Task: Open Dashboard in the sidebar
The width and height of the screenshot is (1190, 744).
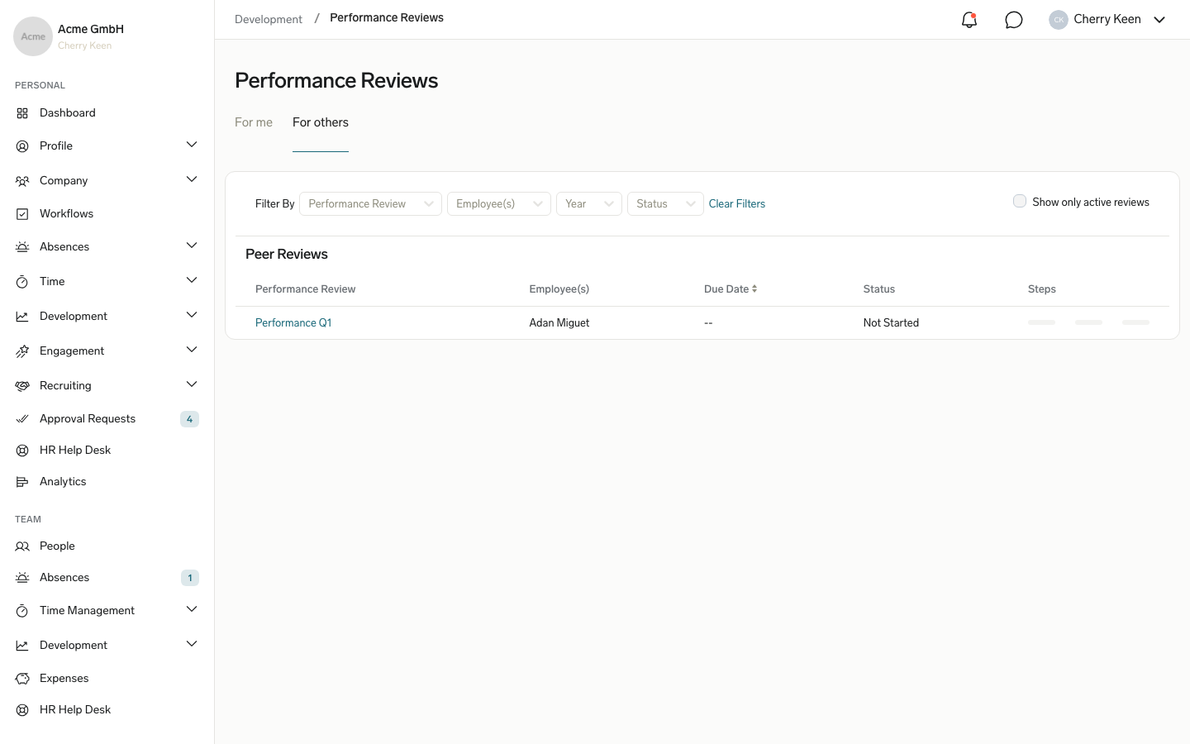Action: [68, 113]
